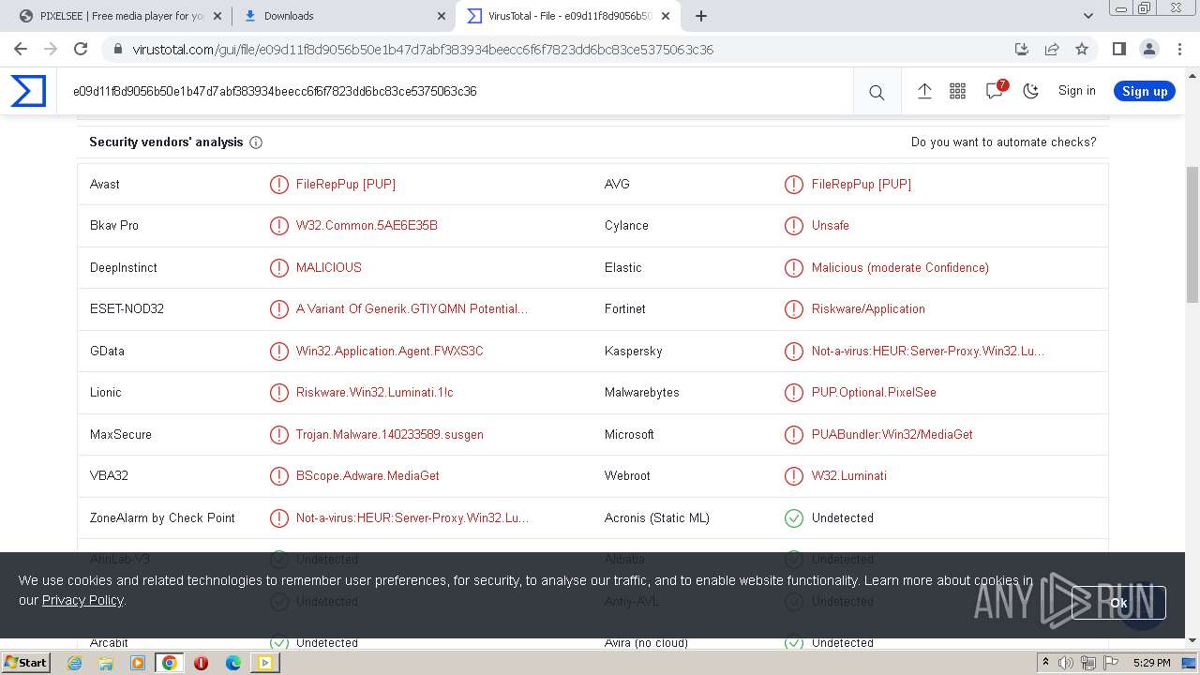Reload the page

[x=81, y=49]
